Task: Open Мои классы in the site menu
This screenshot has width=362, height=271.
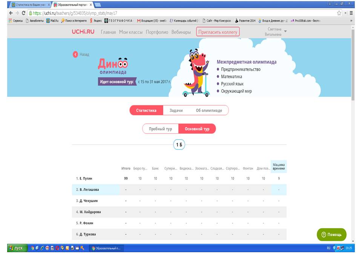Action: (131, 32)
